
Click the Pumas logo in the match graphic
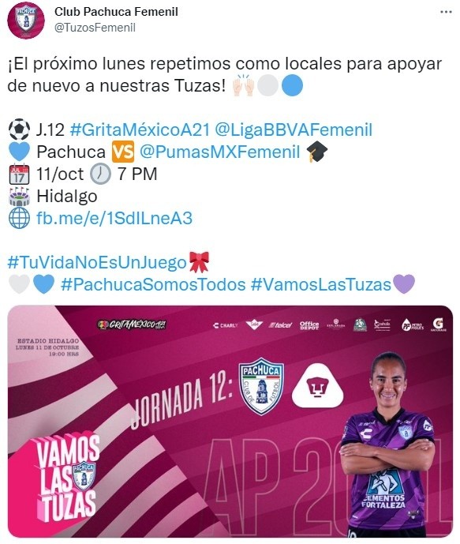tap(317, 386)
